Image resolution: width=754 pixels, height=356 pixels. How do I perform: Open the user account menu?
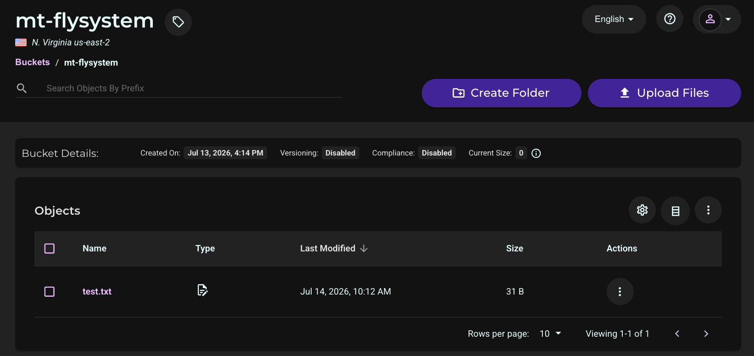[716, 19]
